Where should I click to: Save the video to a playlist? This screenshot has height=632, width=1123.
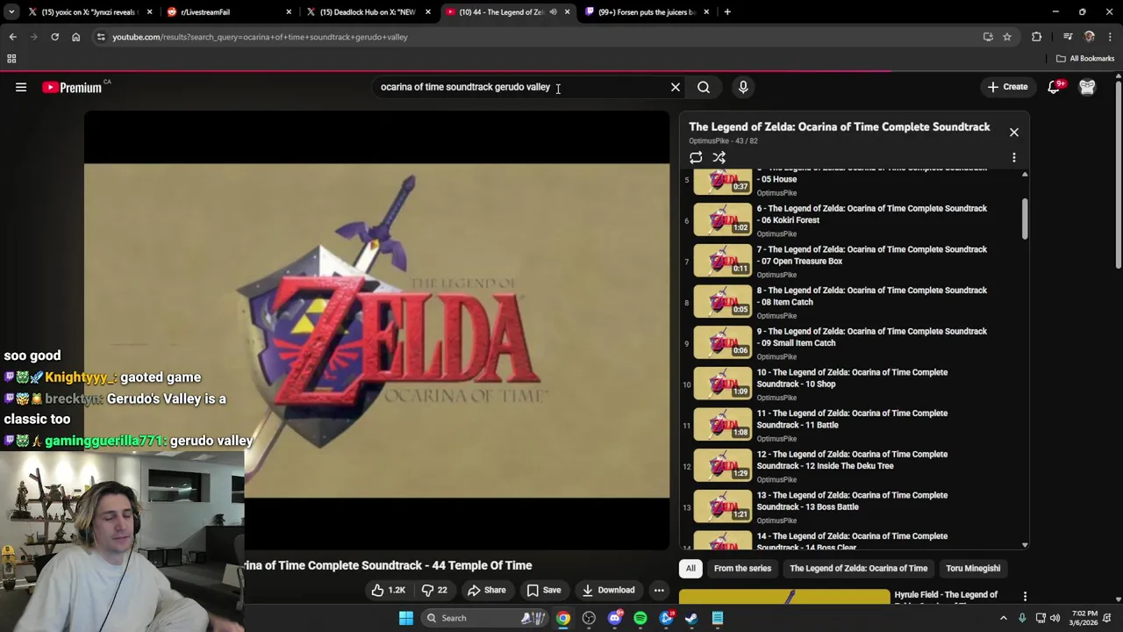click(x=543, y=590)
